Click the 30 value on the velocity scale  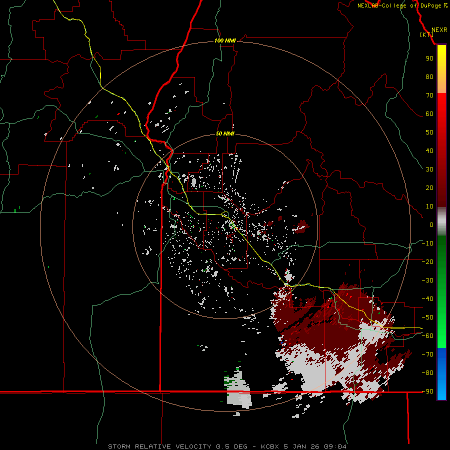(429, 169)
